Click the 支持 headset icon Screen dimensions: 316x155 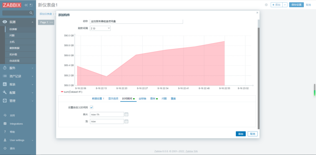pyautogui.click(x=5, y=115)
